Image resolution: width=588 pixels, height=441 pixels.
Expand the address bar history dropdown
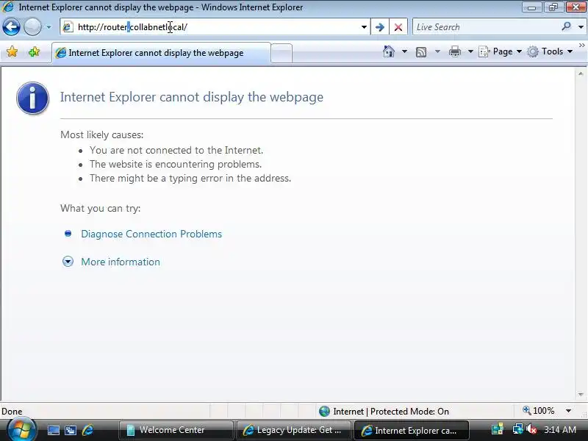click(x=364, y=27)
